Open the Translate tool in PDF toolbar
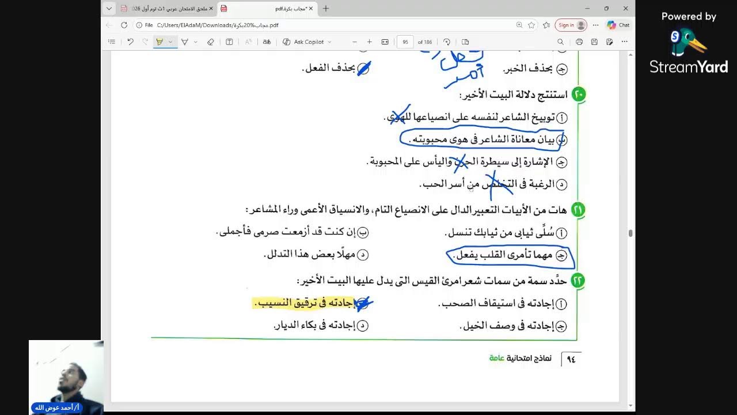 click(267, 42)
